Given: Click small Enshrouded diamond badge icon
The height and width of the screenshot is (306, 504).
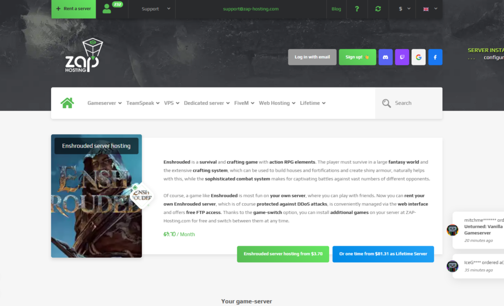Looking at the screenshot, I should (x=141, y=195).
